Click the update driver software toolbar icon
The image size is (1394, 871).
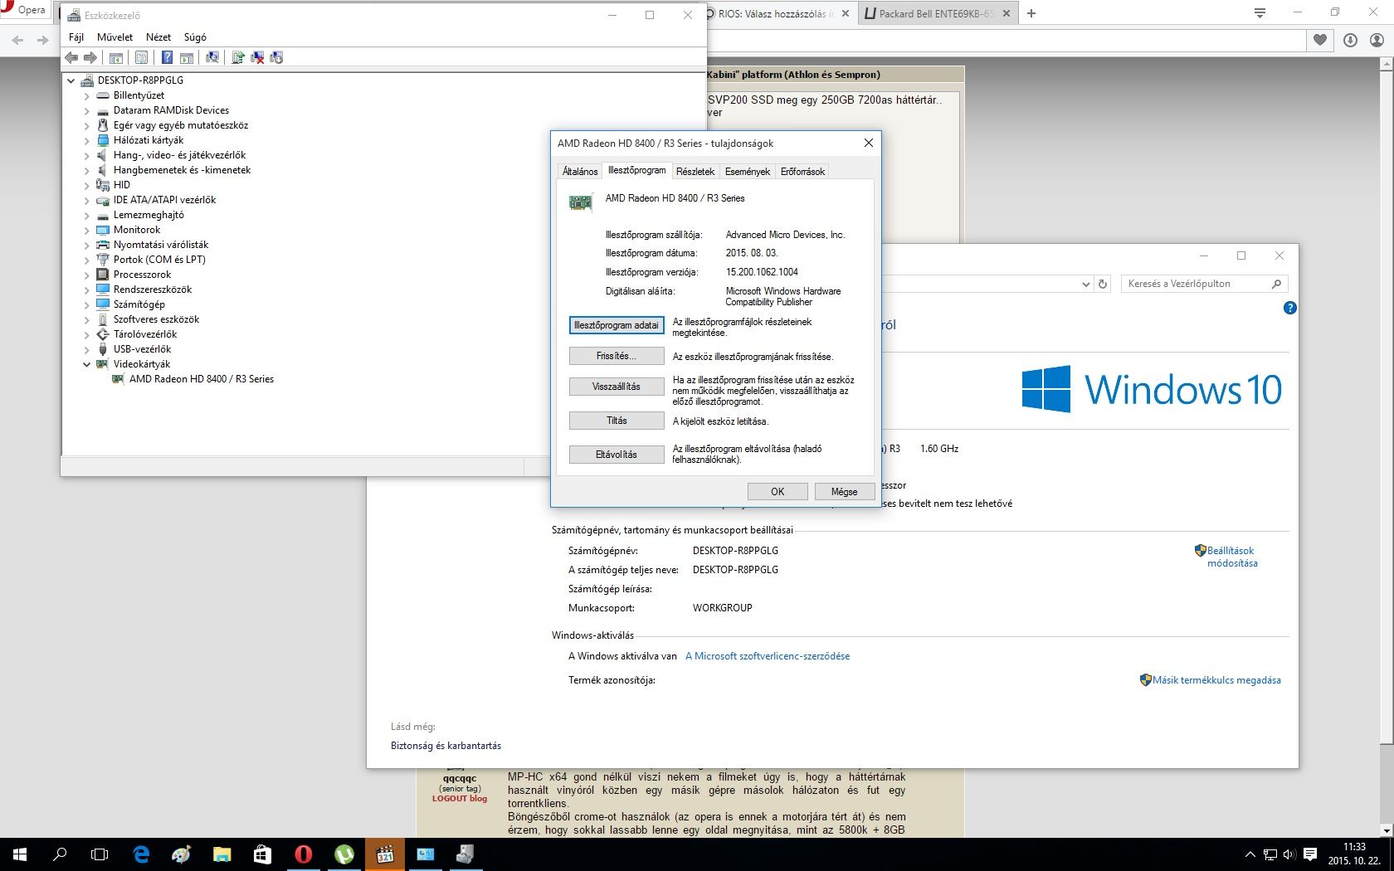tap(238, 57)
